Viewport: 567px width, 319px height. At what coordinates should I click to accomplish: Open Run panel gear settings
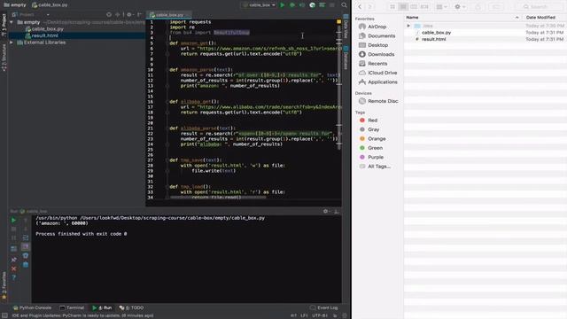325,211
